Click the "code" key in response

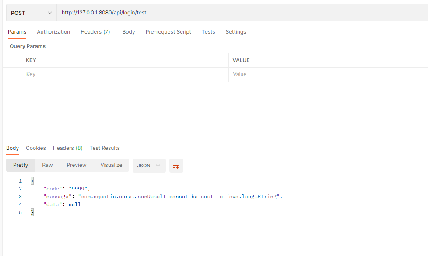[53, 189]
